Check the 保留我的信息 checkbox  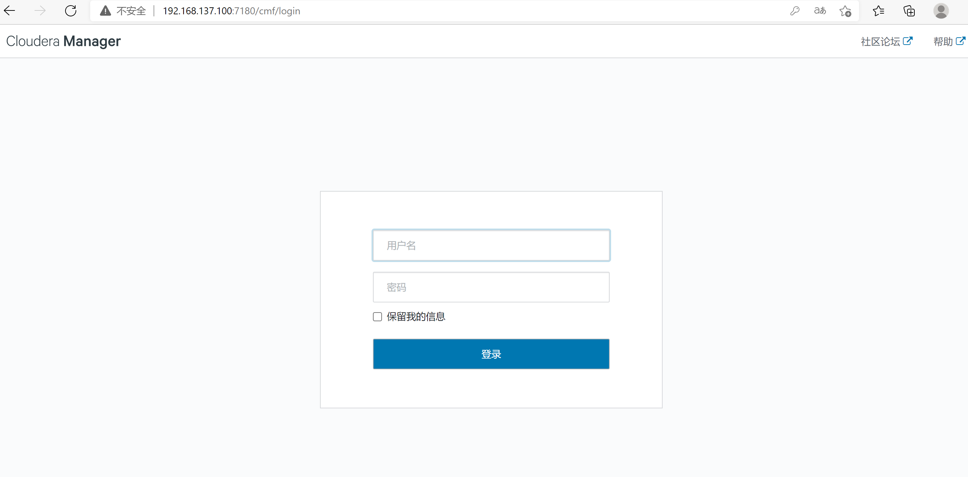coord(377,316)
